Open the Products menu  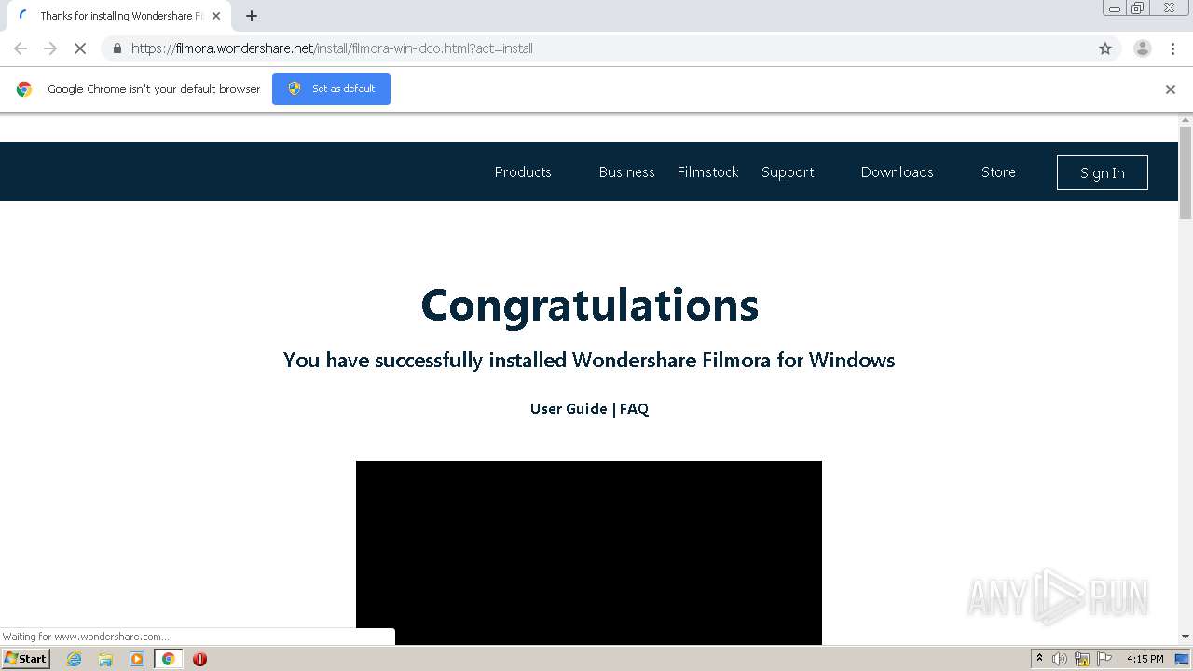click(523, 171)
